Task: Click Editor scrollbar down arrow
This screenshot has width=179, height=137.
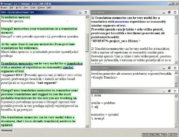Action: tap(87, 126)
